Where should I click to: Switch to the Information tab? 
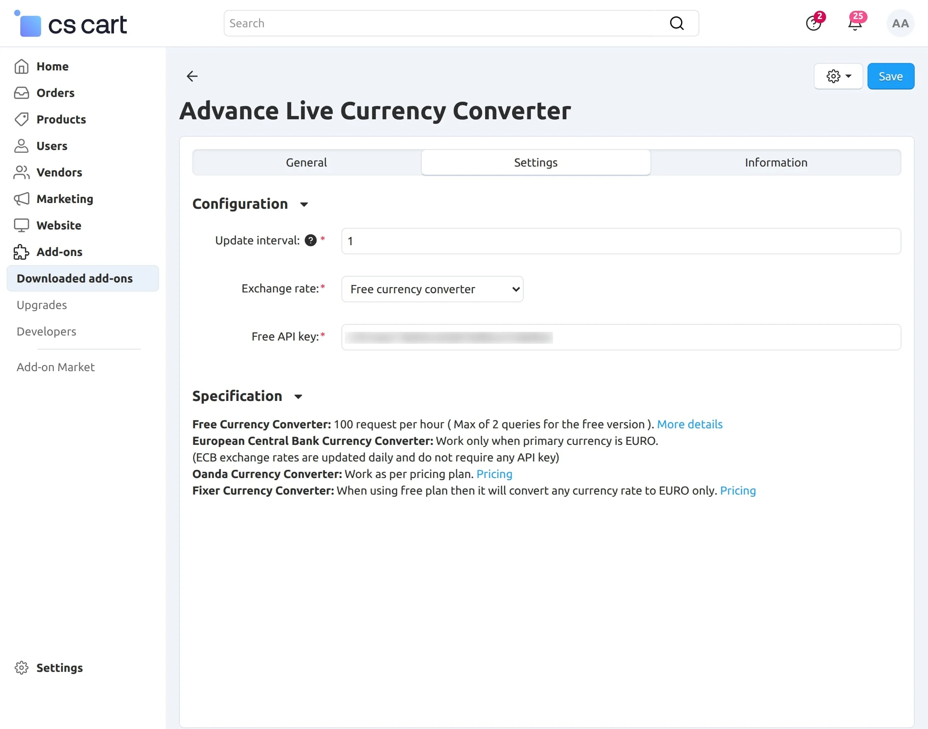pyautogui.click(x=776, y=163)
